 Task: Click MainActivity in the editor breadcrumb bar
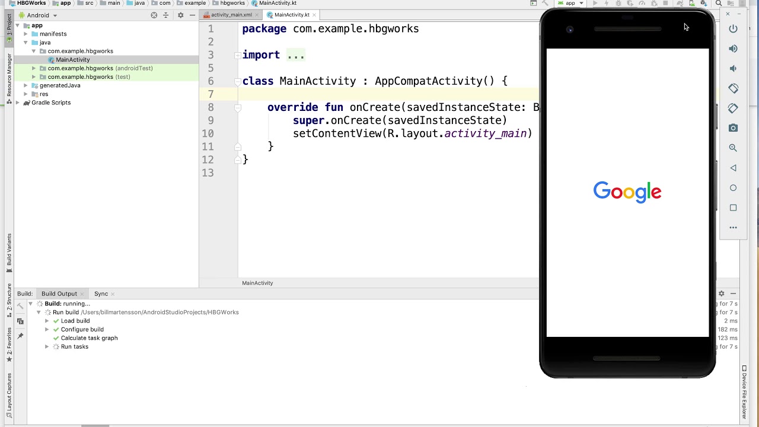tap(257, 283)
